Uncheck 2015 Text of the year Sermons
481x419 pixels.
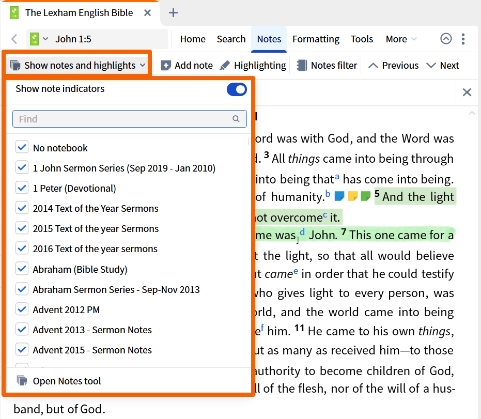[x=22, y=228]
